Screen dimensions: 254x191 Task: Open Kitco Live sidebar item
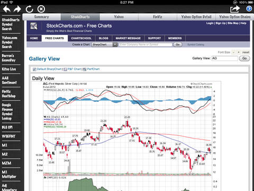(x=9, y=69)
